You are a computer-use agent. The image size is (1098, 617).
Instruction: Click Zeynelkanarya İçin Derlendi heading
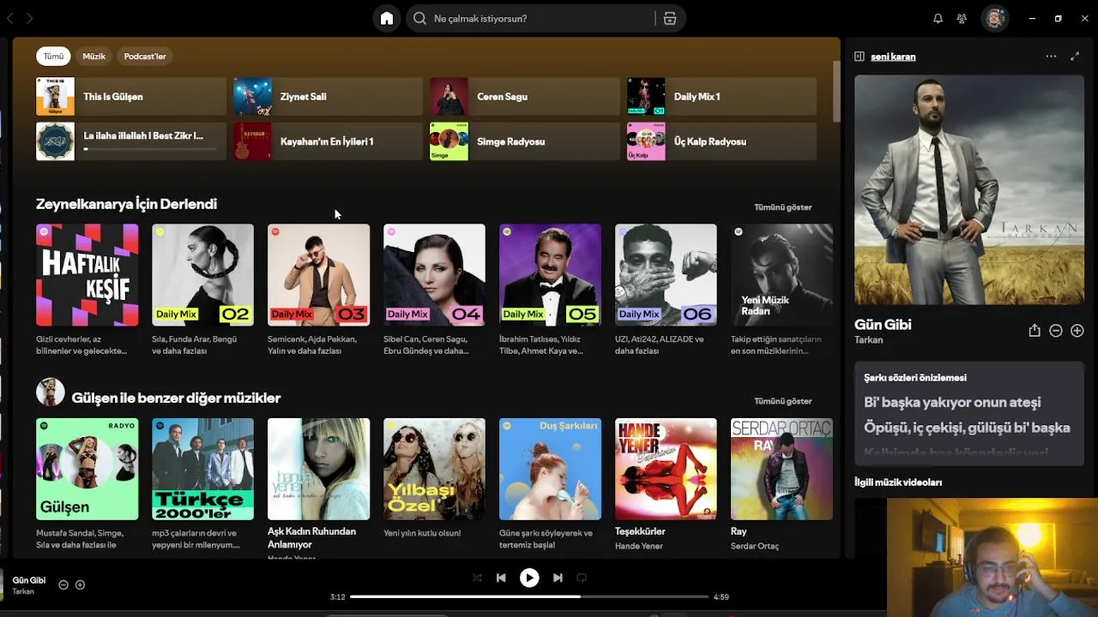click(x=126, y=204)
